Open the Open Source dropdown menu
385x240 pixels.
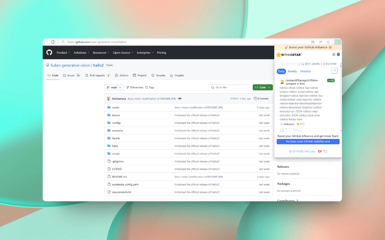(x=123, y=52)
